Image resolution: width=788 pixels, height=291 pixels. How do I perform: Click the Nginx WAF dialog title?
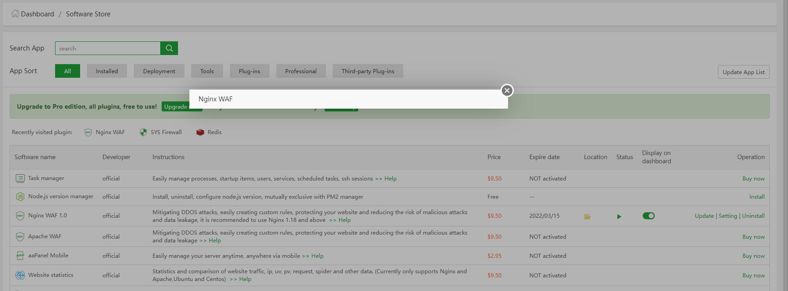click(x=215, y=99)
